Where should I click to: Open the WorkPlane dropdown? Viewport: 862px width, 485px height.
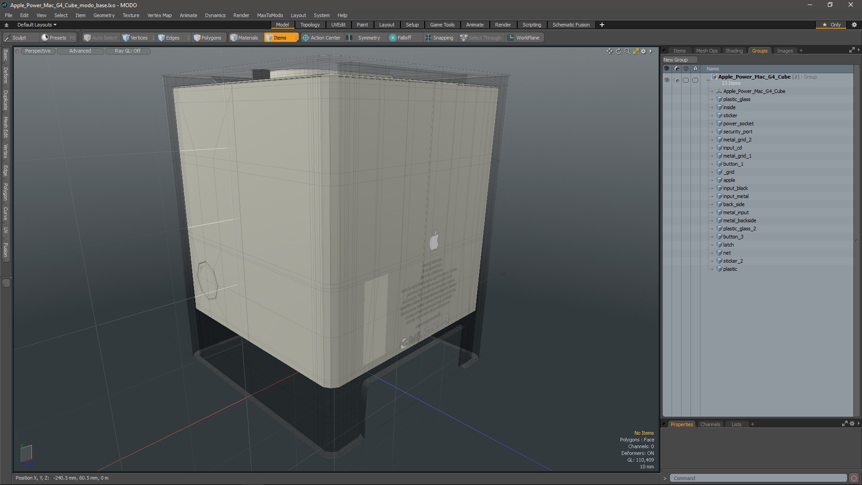click(x=524, y=38)
